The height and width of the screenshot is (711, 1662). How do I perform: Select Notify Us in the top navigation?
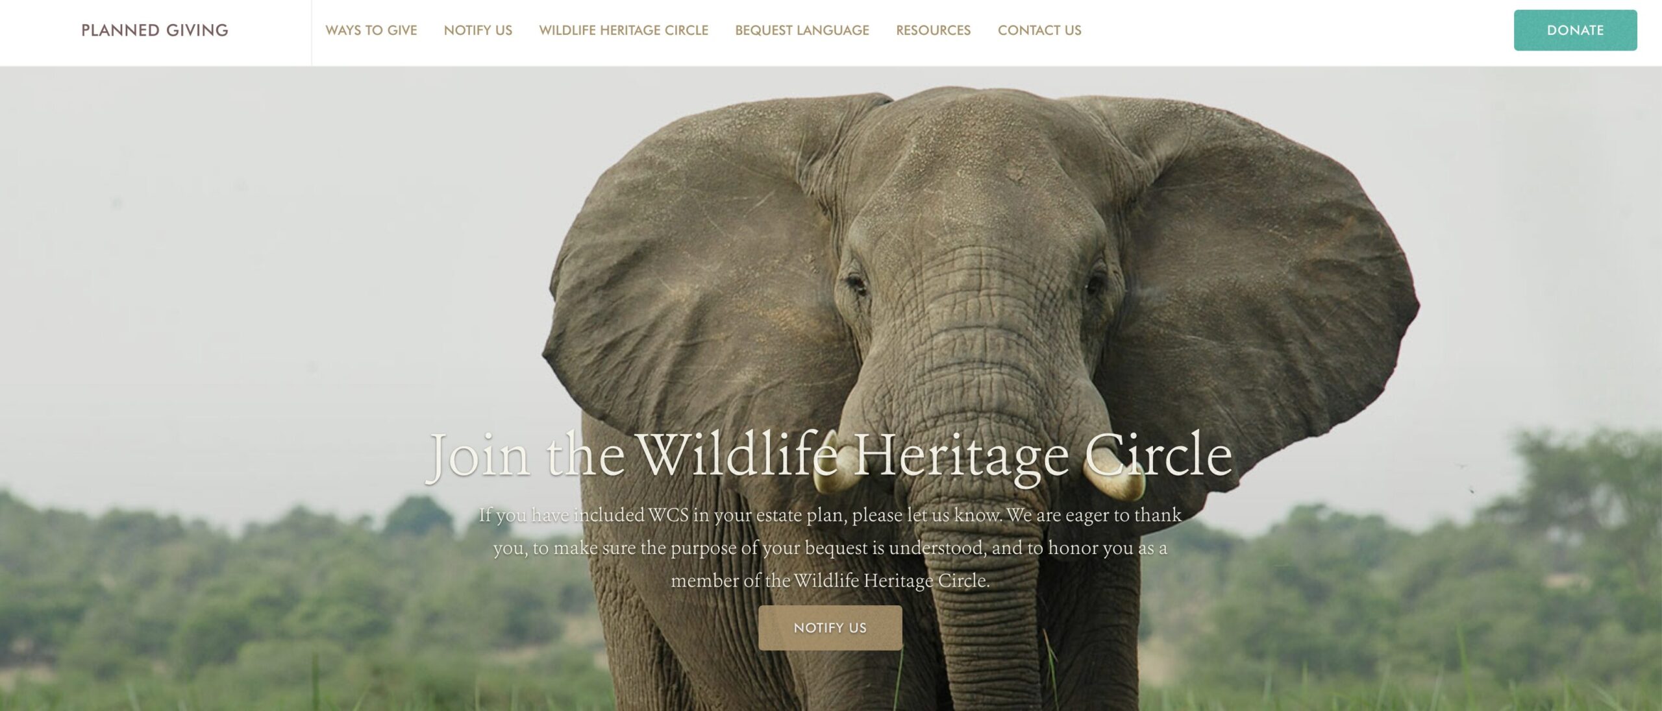point(478,30)
